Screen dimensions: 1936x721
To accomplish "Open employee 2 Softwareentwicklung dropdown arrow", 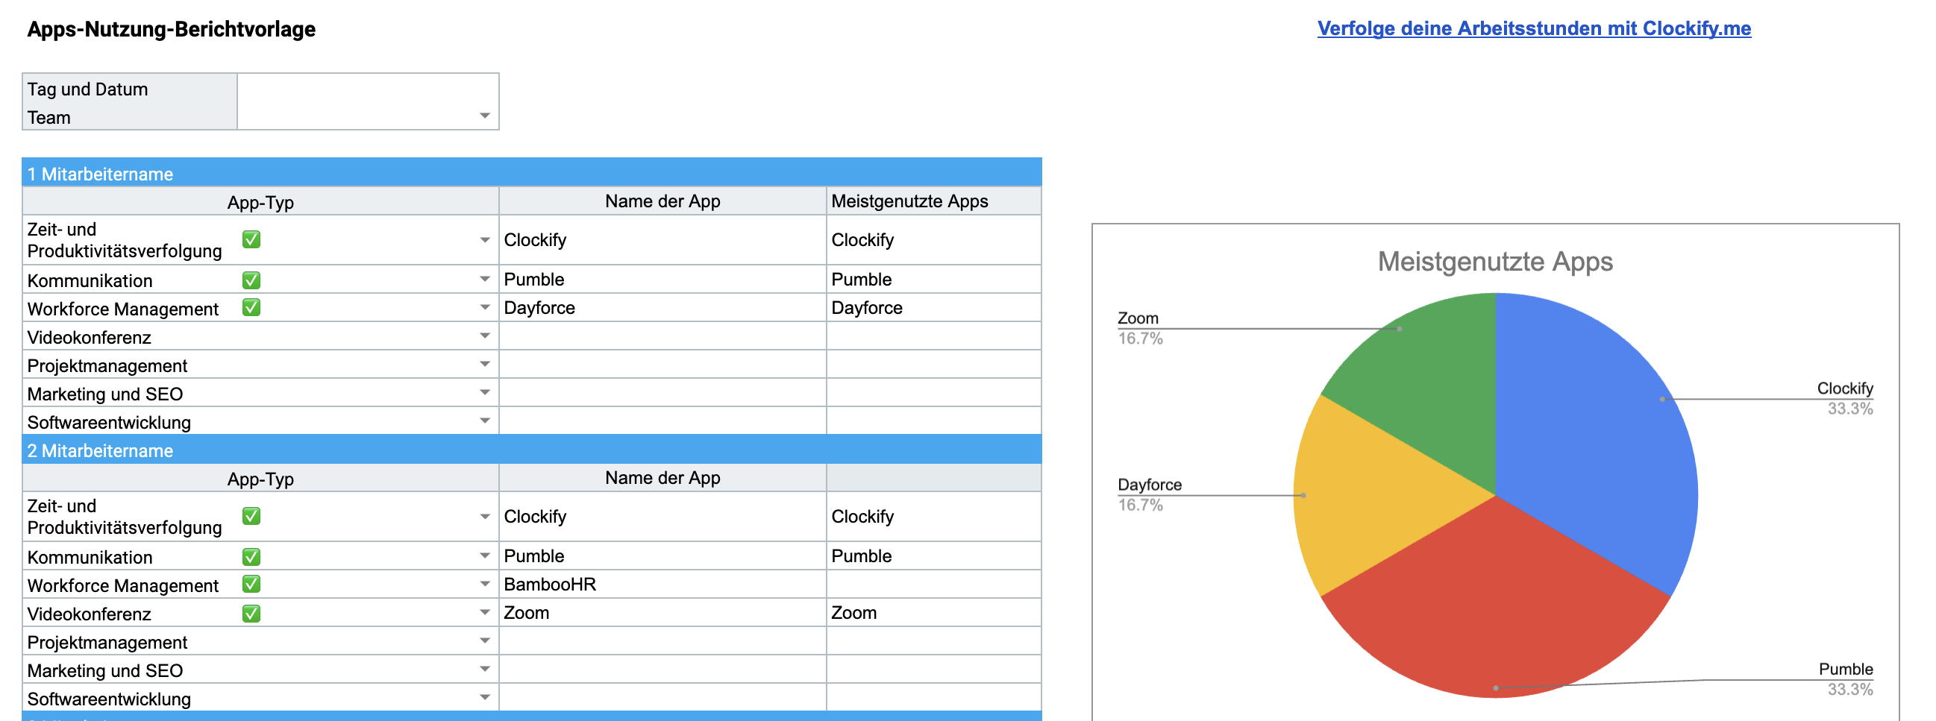I will pos(485,698).
